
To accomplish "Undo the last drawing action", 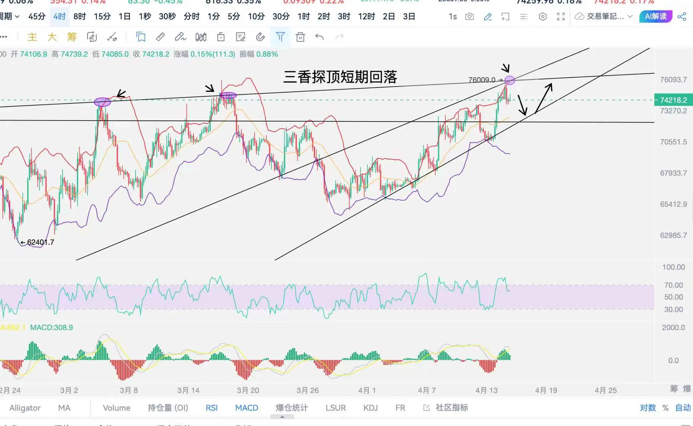I will (319, 37).
